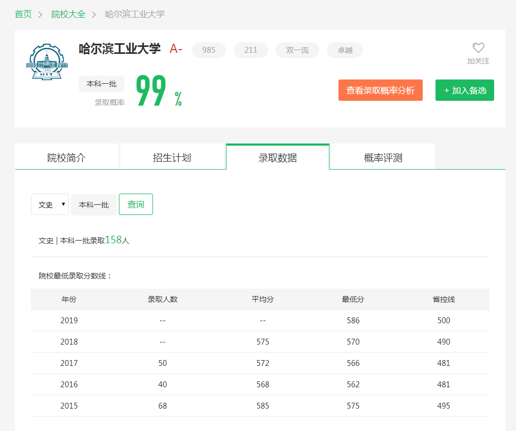Click the A- rating label
This screenshot has height=431, width=516.
coord(176,49)
